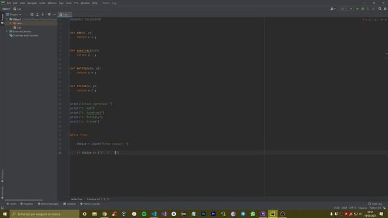Viewport: 388px width, 218px height.
Task: Open WhatsApp from the taskbar
Action: tap(253, 214)
